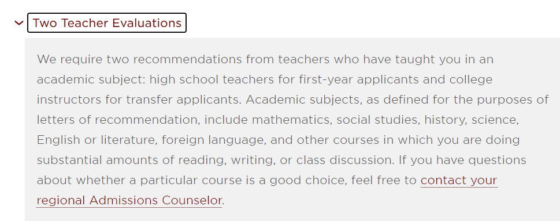Click the Two Teacher Evaluations heading button
The image size is (560, 221).
click(x=107, y=23)
